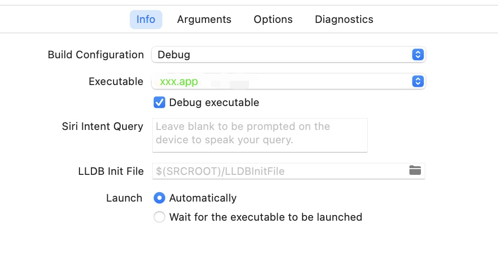Click the LLDB Init File label
Screen dimensions: 498x257
tap(111, 171)
